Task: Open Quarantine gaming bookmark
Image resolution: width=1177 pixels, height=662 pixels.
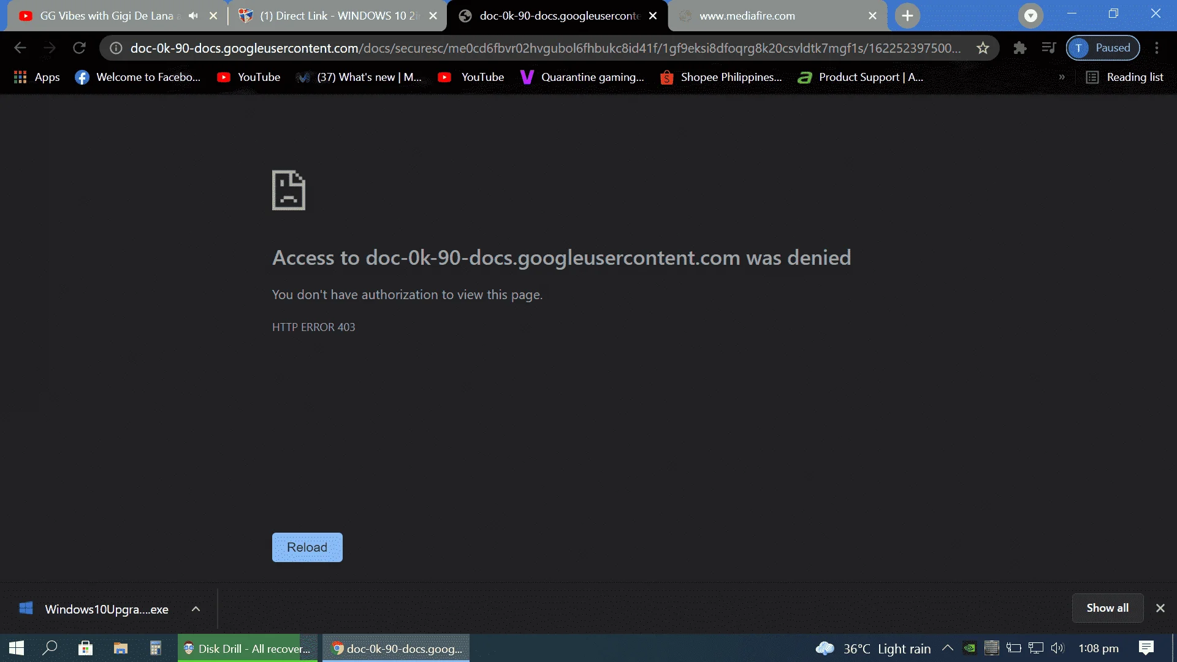Action: pos(582,77)
